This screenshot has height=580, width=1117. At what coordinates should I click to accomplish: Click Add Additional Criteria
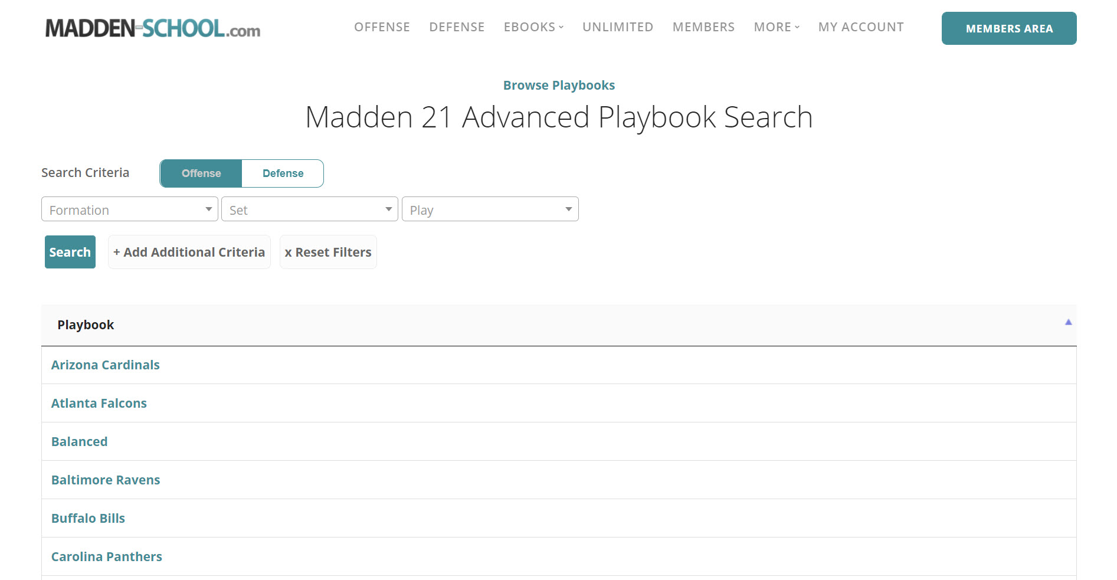(189, 252)
